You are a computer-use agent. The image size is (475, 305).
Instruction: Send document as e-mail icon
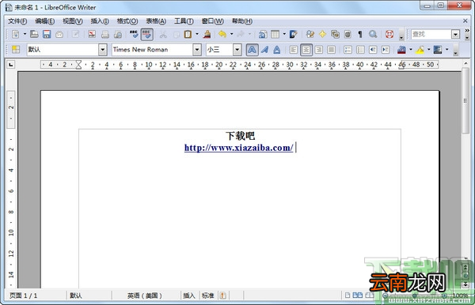click(x=59, y=34)
